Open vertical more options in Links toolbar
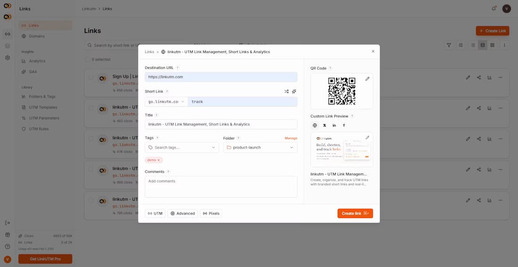Screen dimensions: 518x267 click(504, 45)
